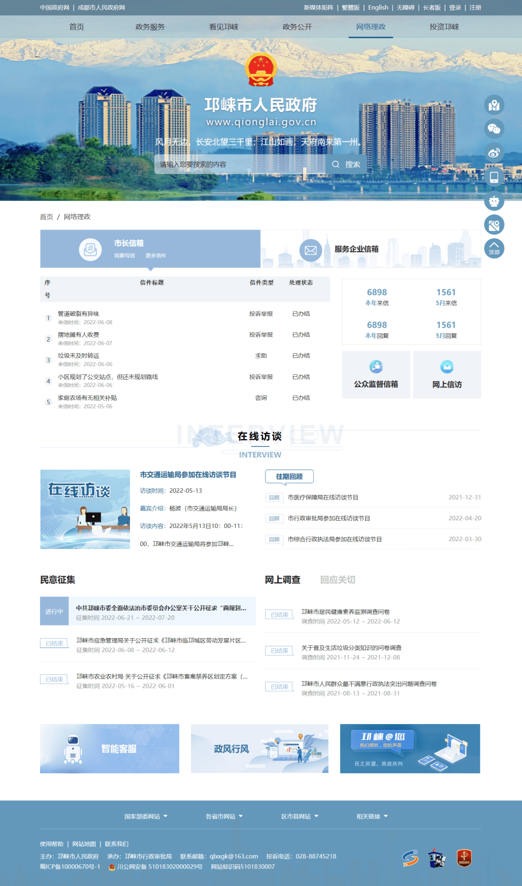Click the 党政机关 red badge icon

coord(464,858)
